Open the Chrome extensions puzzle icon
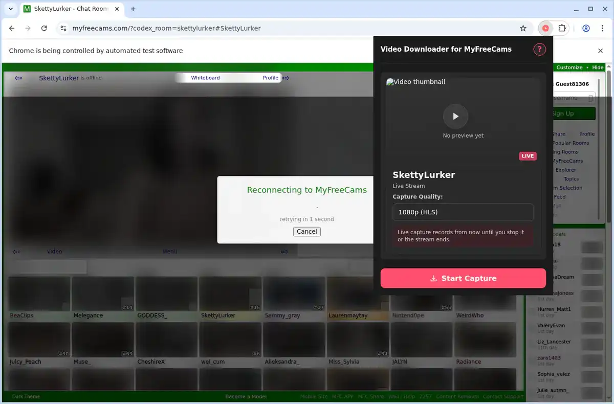The width and height of the screenshot is (614, 404). point(562,28)
